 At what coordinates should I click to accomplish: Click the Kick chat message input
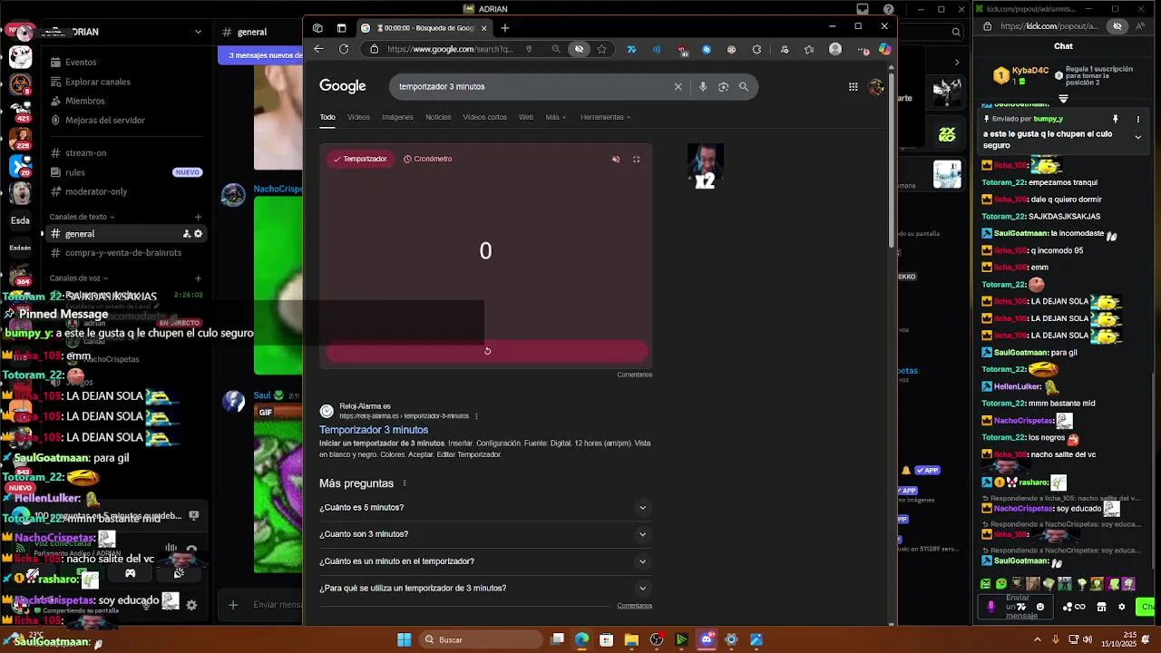1016,607
